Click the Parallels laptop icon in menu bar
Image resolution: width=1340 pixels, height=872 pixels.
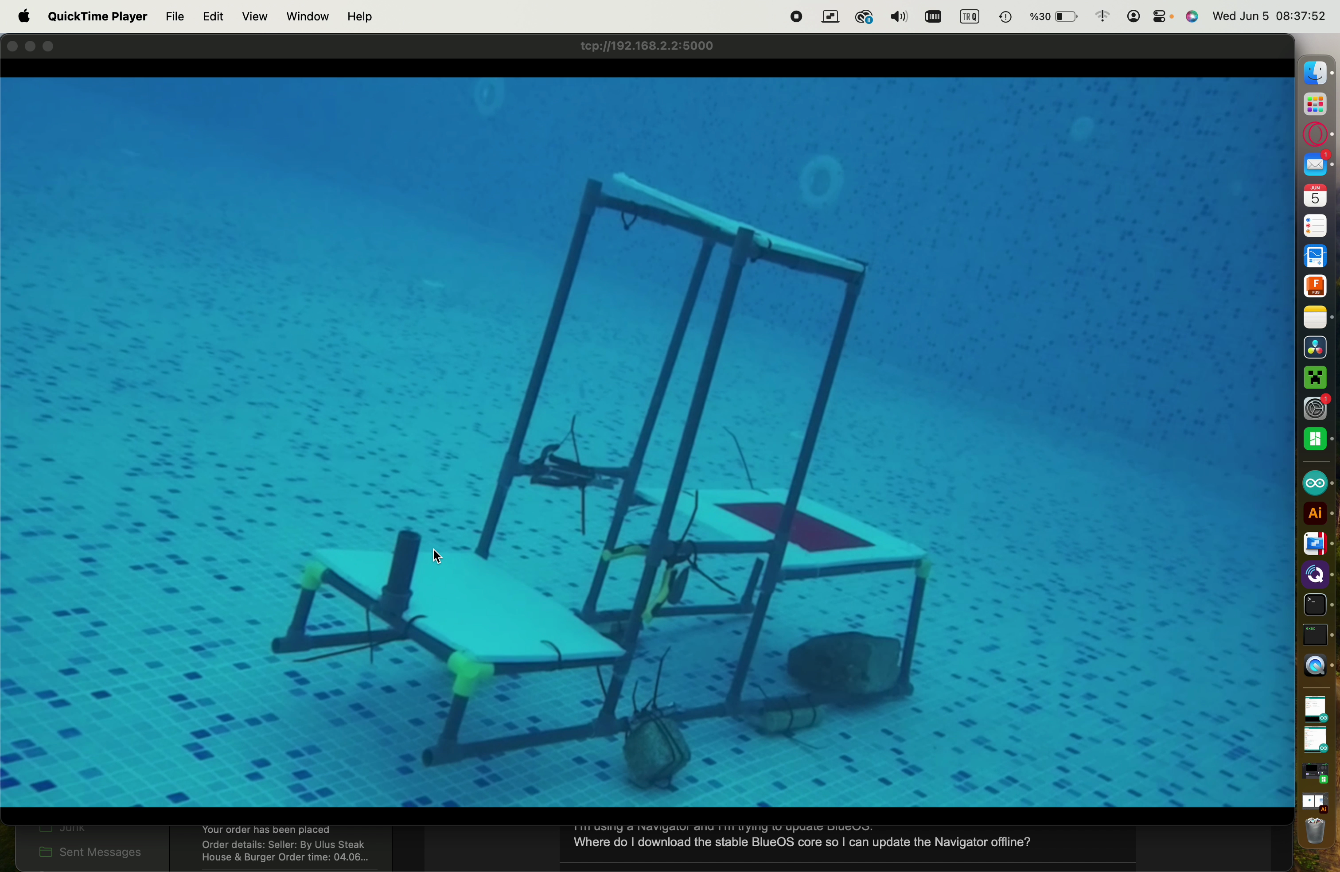coord(830,17)
